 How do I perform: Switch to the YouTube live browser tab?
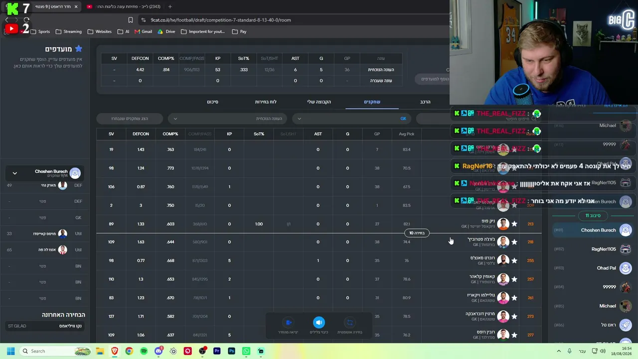123,6
